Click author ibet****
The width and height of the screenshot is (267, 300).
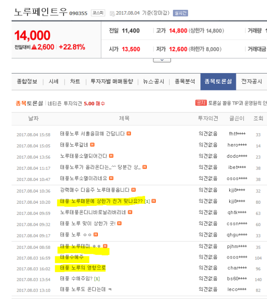point(237,167)
